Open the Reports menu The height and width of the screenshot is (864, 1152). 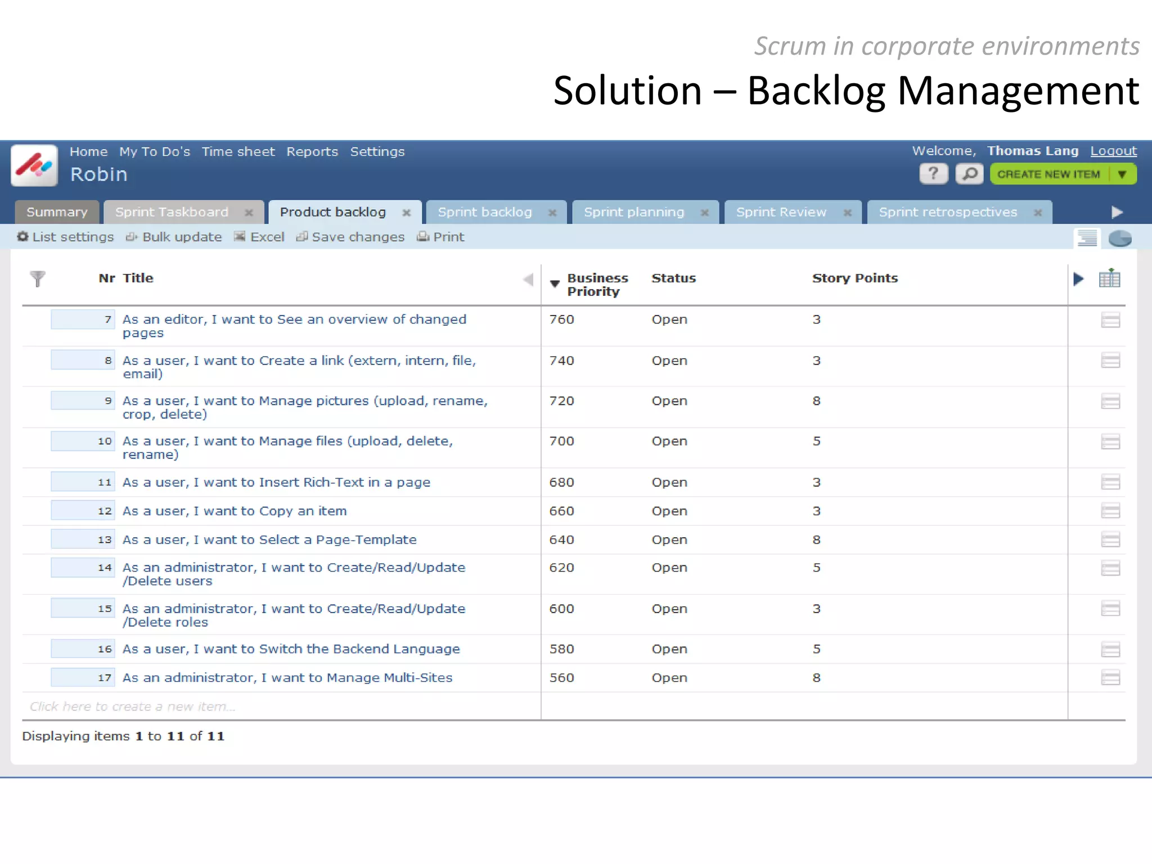pos(312,152)
